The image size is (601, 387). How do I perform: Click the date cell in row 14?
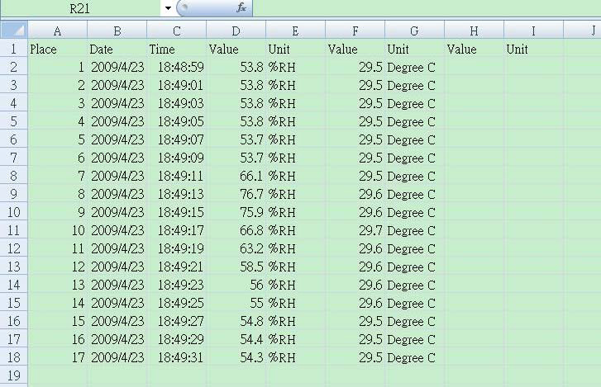[117, 285]
